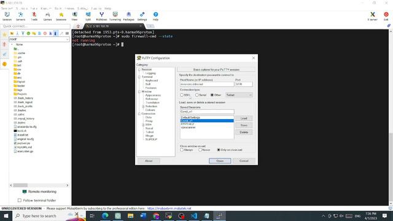This screenshot has width=393, height=221.
Task: Select the Proxy category in PuTTY tree
Action: point(149,121)
